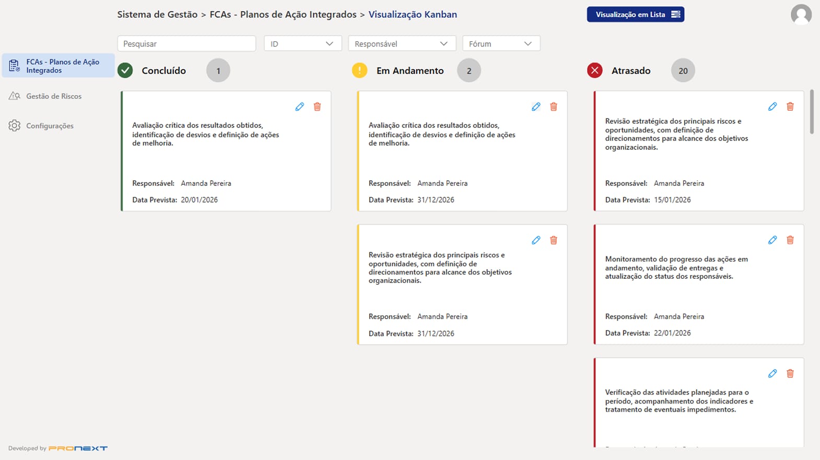Delete the Concluído card via trash icon
Viewport: 820px width, 460px height.
317,107
